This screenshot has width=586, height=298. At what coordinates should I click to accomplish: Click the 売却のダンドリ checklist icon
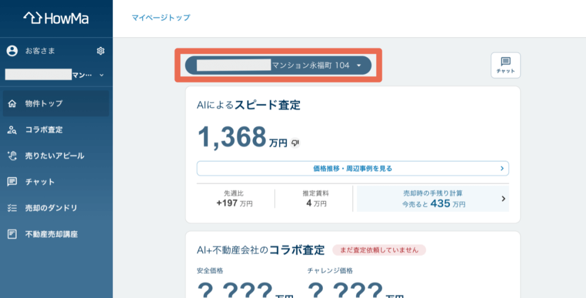tap(13, 208)
